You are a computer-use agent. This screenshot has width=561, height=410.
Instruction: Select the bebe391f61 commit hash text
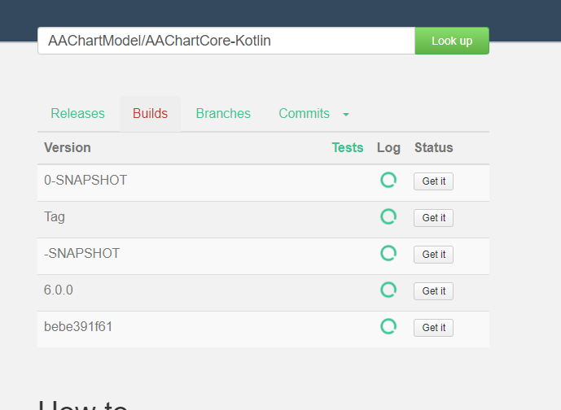[x=78, y=326]
